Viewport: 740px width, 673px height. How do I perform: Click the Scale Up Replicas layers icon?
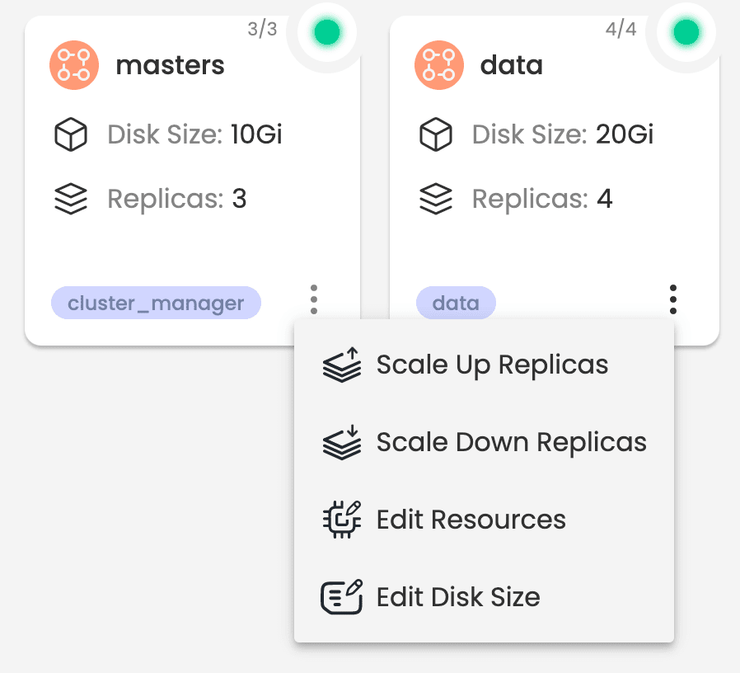(x=342, y=365)
